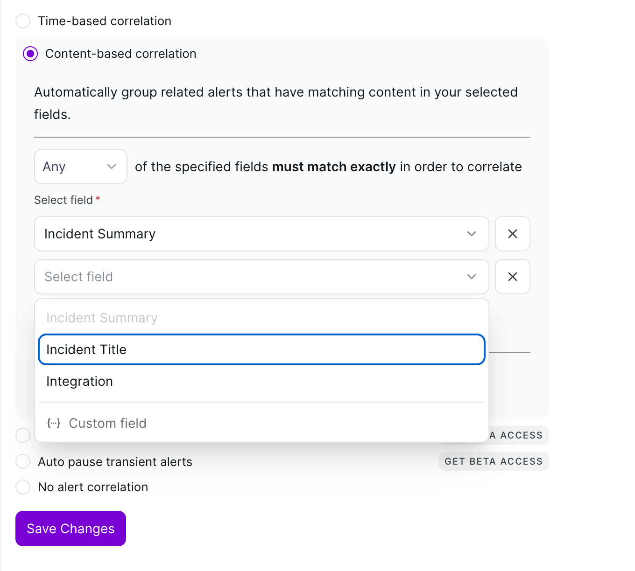Viewport: 635px width, 571px height.
Task: Select the Content-based correlation radio button
Action: pyautogui.click(x=30, y=54)
